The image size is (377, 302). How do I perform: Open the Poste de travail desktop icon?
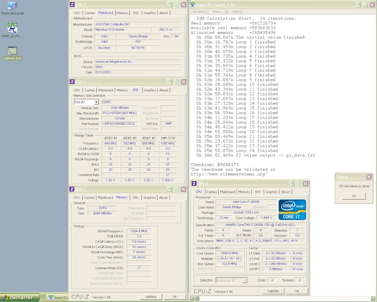click(13, 7)
